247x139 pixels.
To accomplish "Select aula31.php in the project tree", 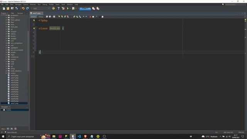I will coord(14,103).
